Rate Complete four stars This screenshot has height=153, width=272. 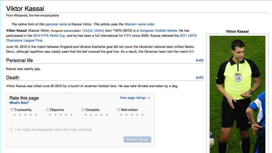101,115
